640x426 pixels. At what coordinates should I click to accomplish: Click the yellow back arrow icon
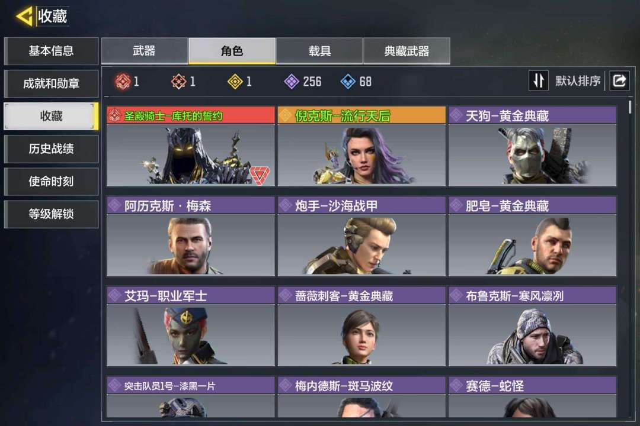click(x=24, y=17)
